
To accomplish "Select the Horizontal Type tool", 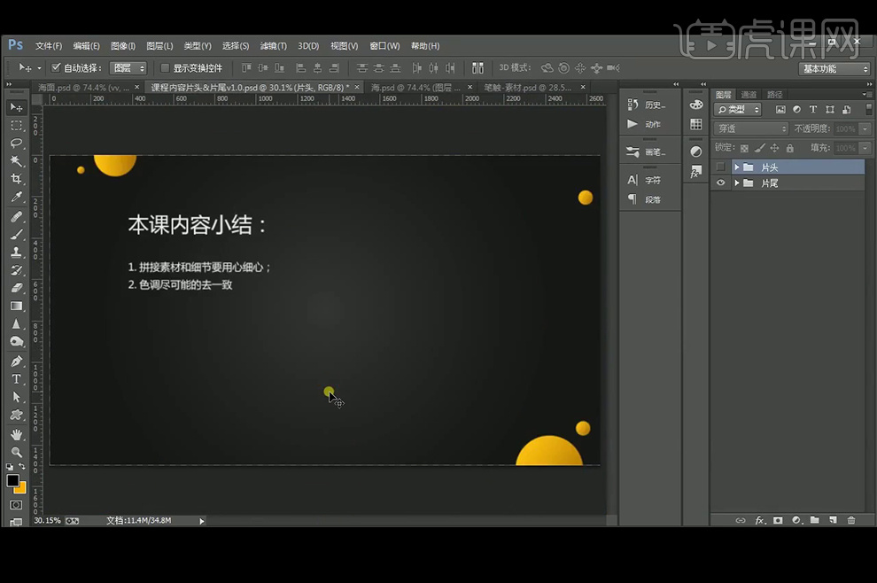I will coord(16,379).
